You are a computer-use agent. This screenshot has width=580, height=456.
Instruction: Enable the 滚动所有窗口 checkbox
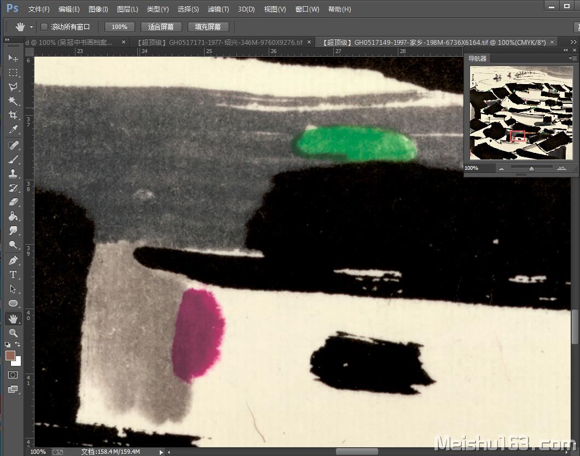[x=44, y=27]
